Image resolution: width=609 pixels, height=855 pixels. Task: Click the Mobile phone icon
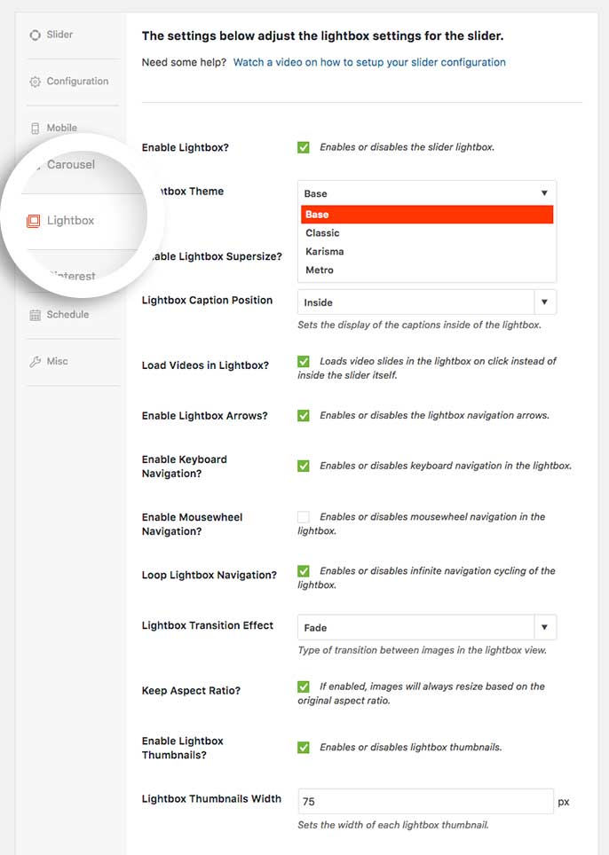click(x=35, y=128)
